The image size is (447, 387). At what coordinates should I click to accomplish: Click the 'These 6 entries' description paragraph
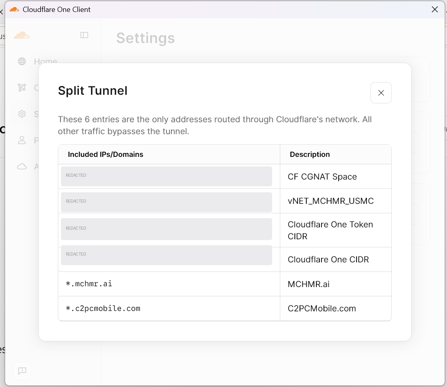[215, 125]
